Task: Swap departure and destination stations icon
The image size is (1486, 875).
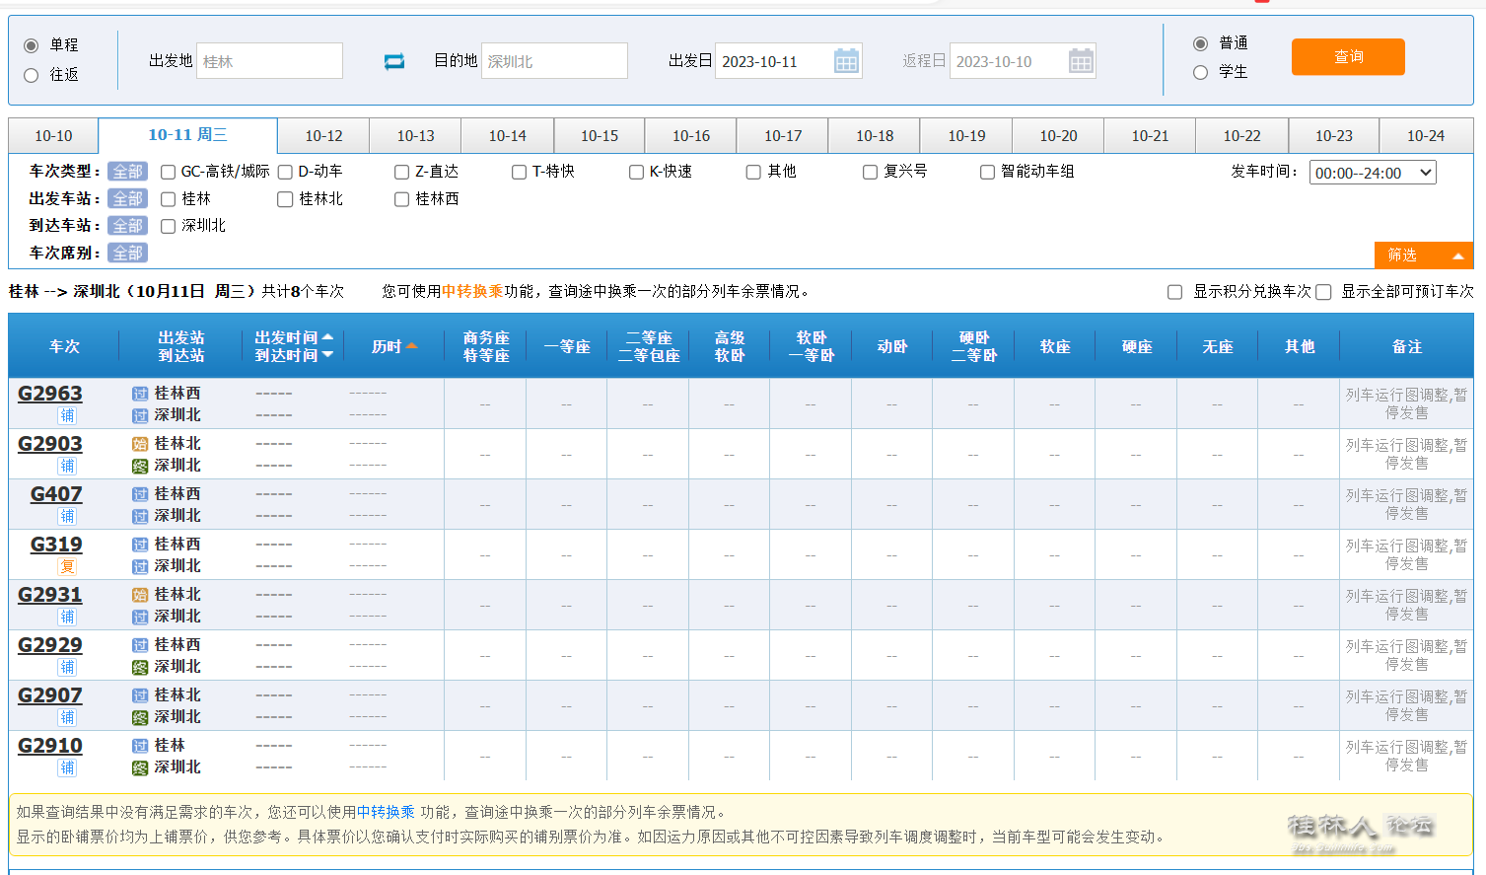Action: coord(394,61)
